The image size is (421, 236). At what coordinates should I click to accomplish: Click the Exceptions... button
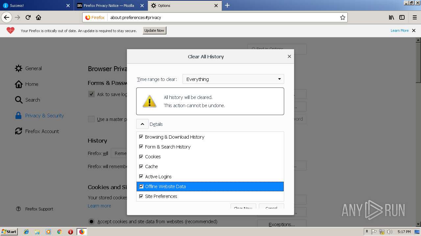(x=282, y=224)
